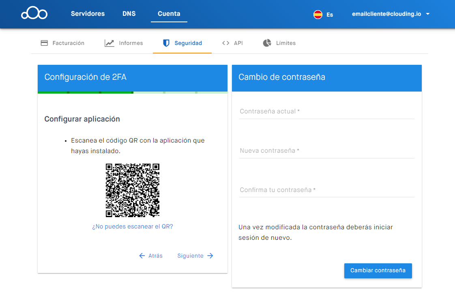
Task: Open the Servidores menu
Action: 88,14
